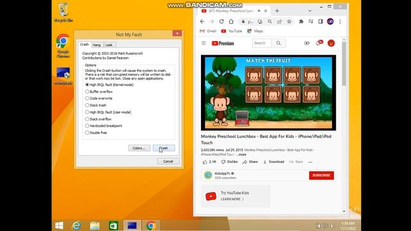Image resolution: width=411 pixels, height=231 pixels.
Task: Switch to Crash tab in Not My Fault
Action: (84, 44)
